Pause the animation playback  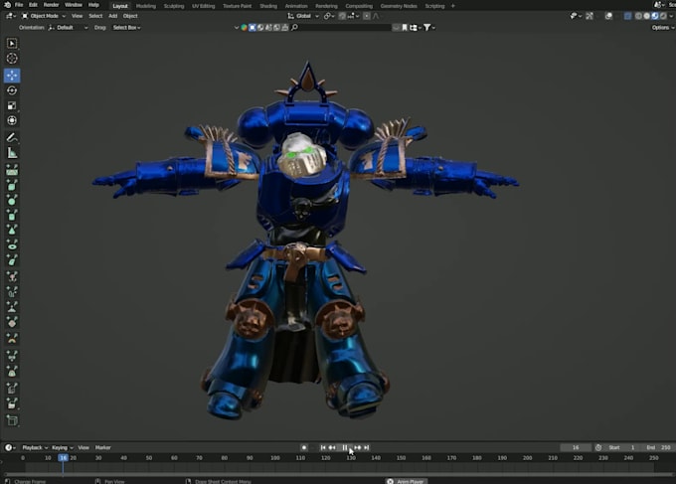pos(345,447)
